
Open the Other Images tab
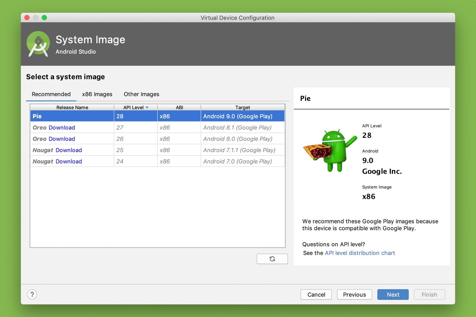(142, 94)
